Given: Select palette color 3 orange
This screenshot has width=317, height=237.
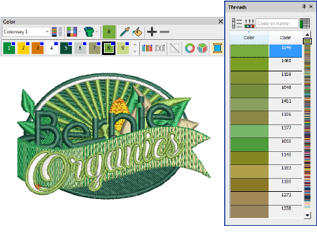Looking at the screenshot, I should coord(37,48).
